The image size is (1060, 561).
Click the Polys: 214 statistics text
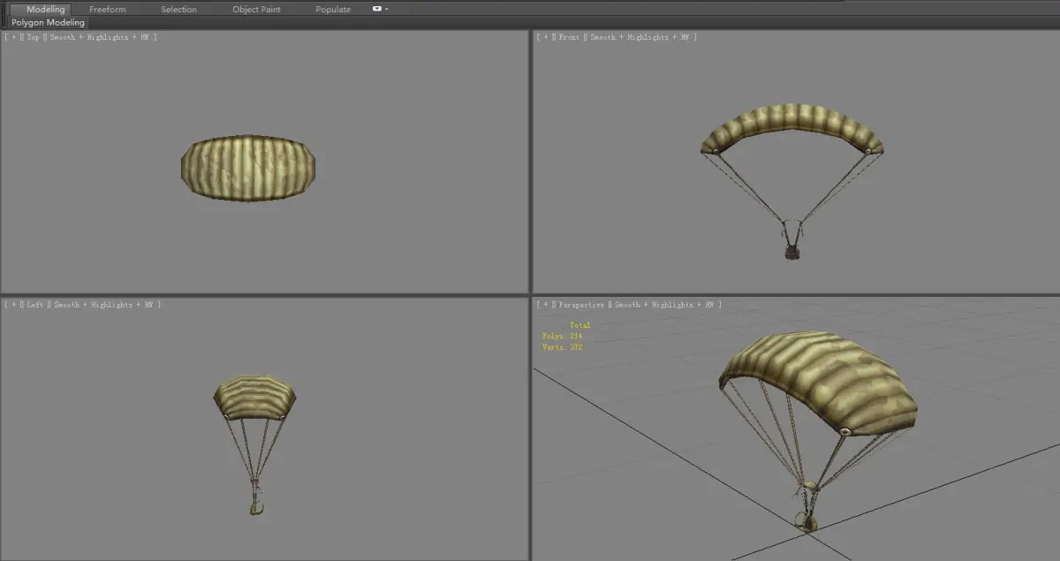(x=562, y=337)
